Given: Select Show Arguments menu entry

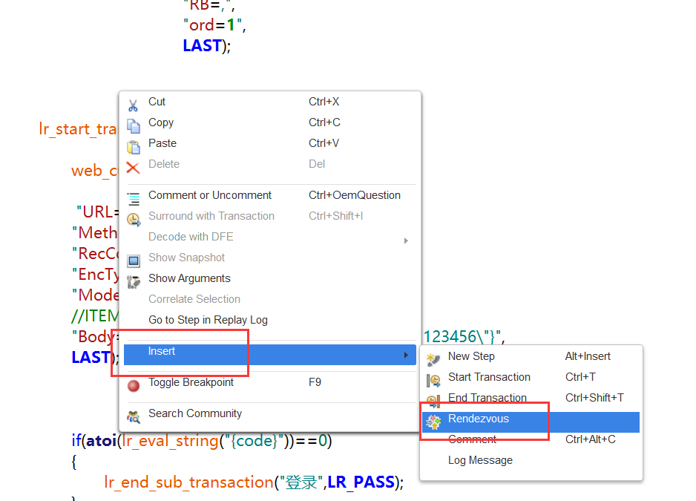Looking at the screenshot, I should pos(189,279).
